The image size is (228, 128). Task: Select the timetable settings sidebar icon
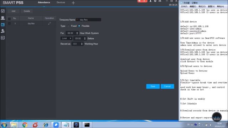coord(3,25)
